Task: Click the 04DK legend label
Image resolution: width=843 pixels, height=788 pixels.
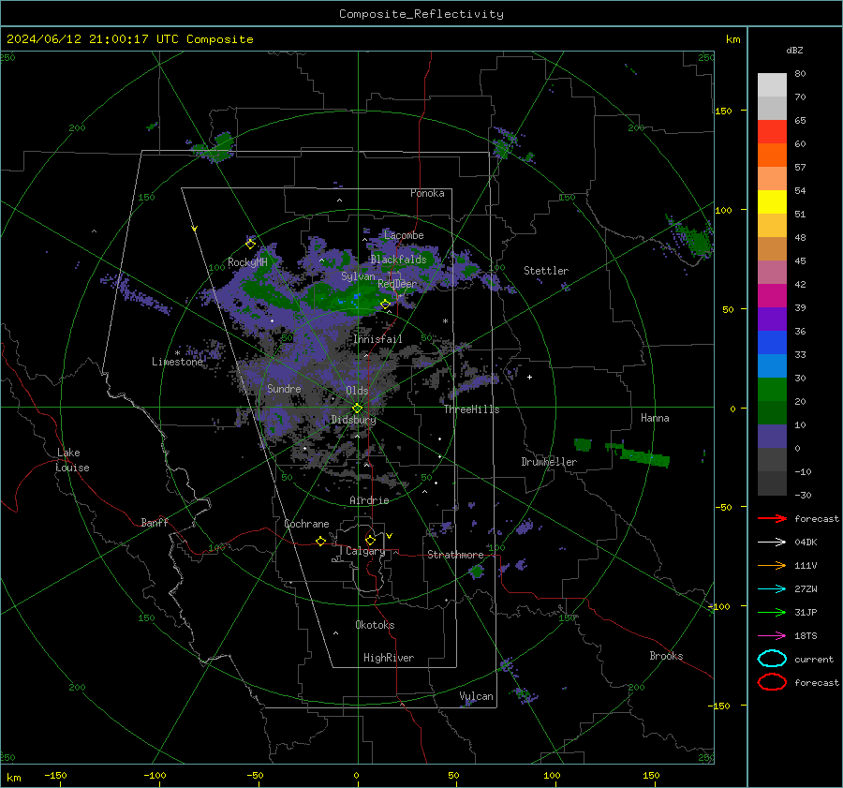Action: [x=806, y=543]
